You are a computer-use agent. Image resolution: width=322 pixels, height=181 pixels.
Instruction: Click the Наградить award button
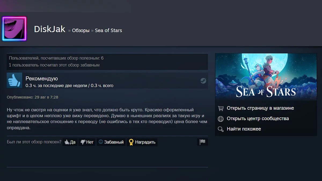pos(142,142)
